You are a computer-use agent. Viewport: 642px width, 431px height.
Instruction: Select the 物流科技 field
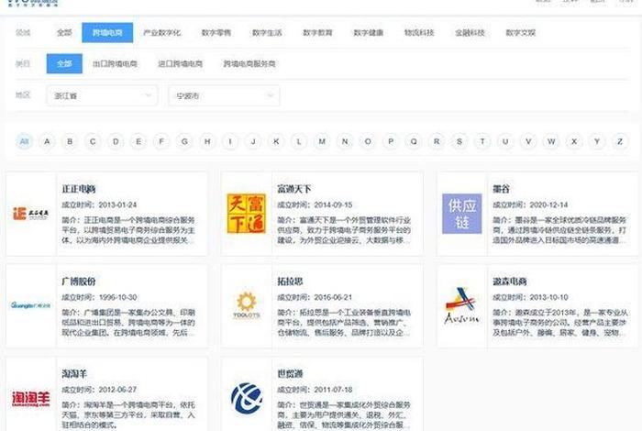point(419,33)
